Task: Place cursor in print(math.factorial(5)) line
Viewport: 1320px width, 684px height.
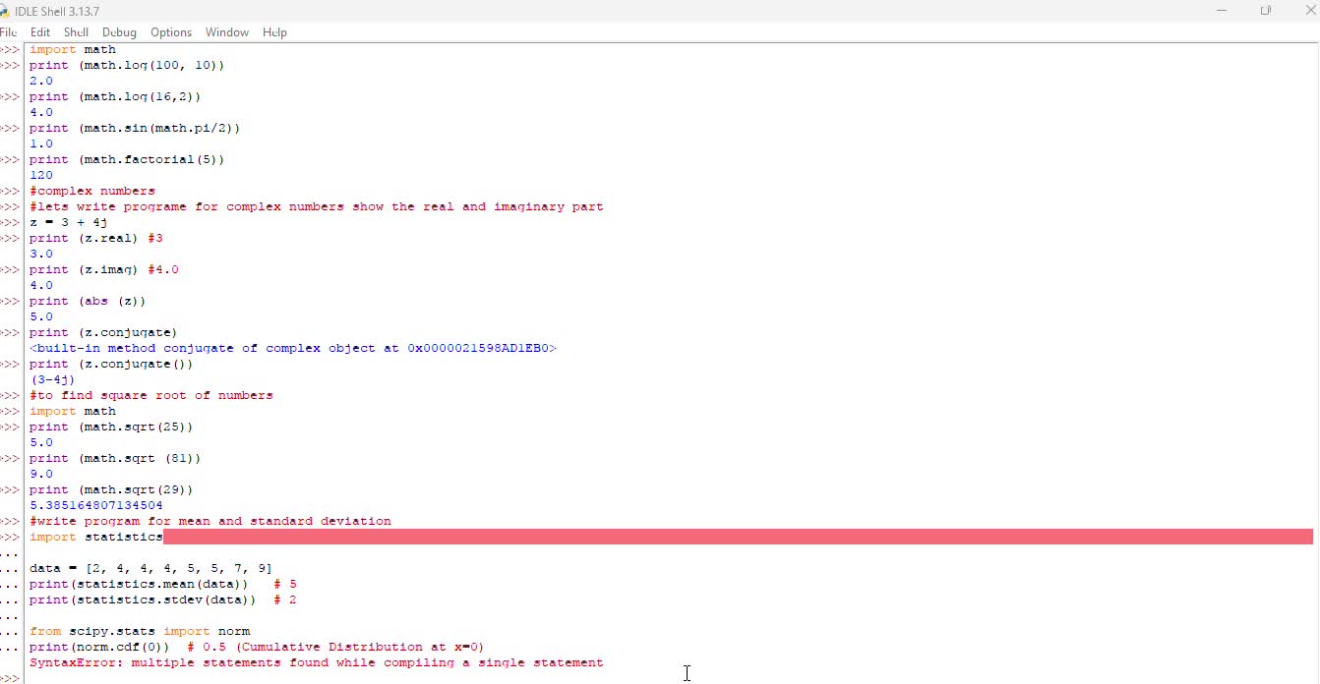Action: point(127,159)
